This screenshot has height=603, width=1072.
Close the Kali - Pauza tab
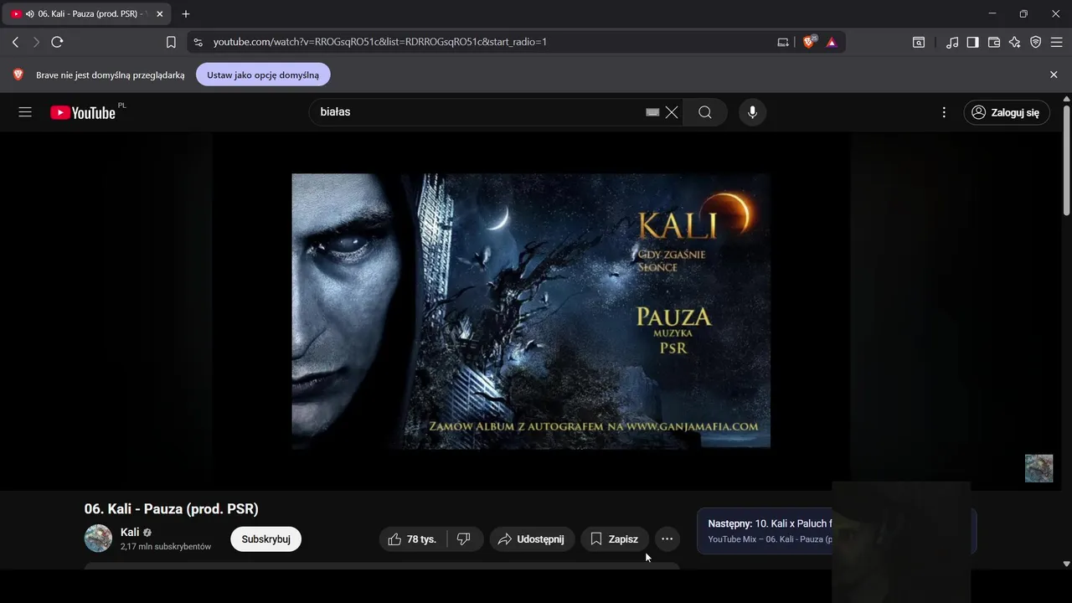click(159, 14)
